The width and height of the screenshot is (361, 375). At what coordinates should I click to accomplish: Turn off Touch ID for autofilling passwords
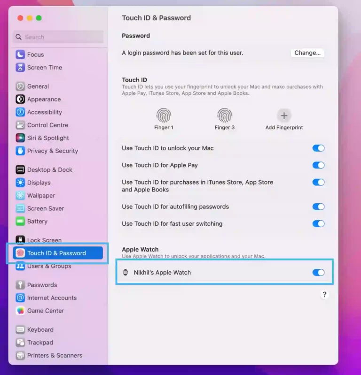click(x=318, y=207)
